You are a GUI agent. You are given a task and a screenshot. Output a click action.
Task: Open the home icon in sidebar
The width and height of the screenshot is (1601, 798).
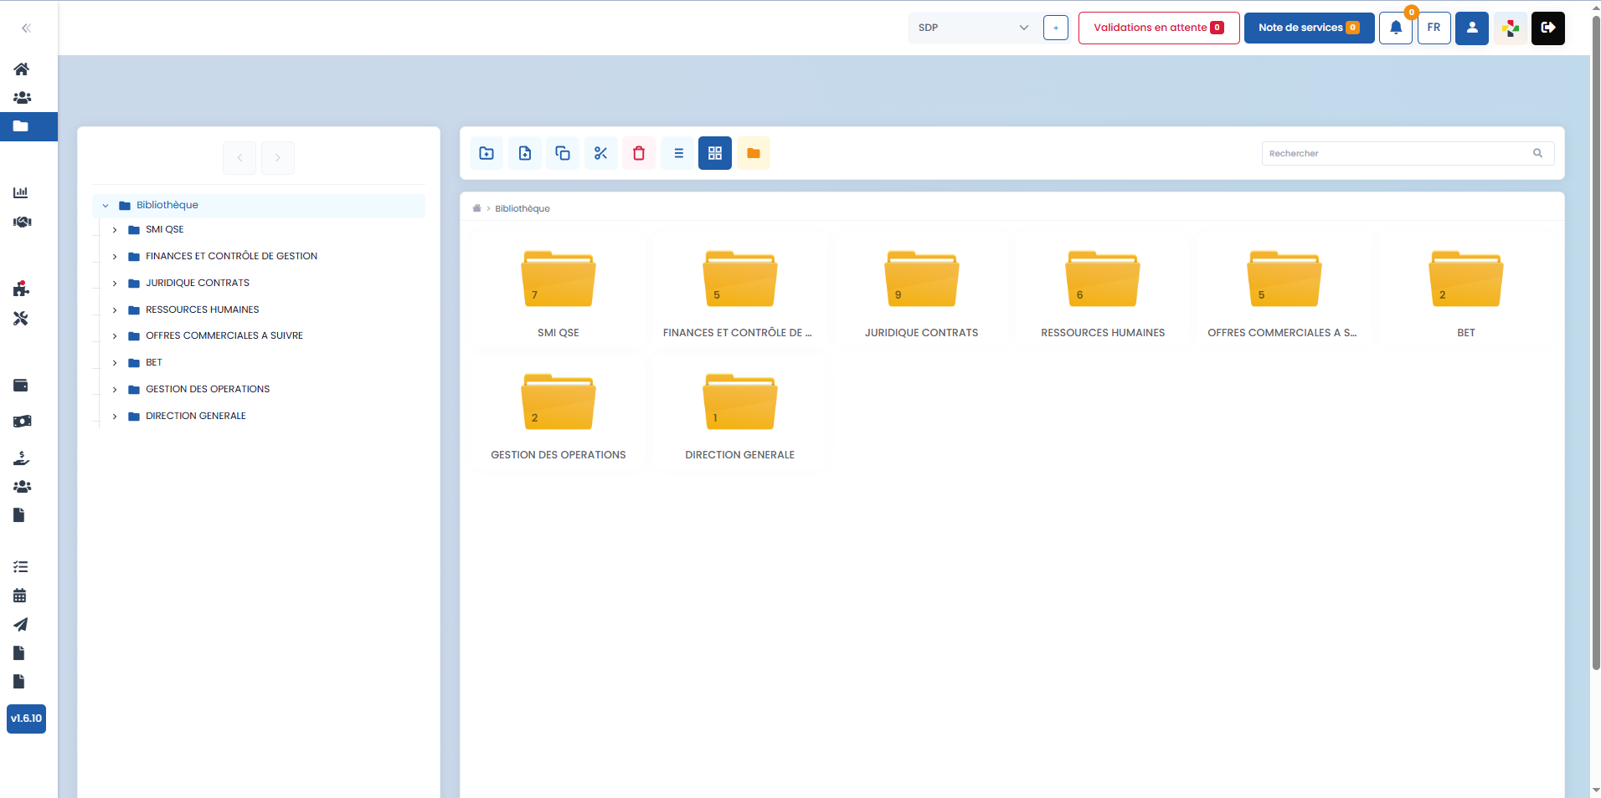coord(22,69)
